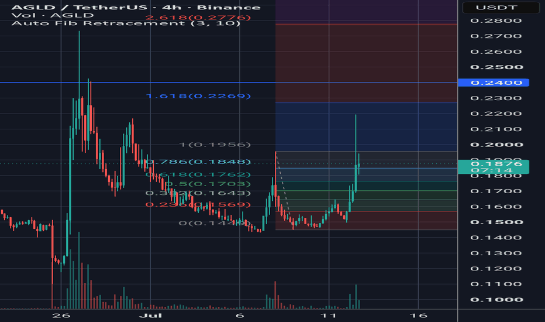The height and width of the screenshot is (322, 545).
Task: Click the 0.618(0.1762) Fib level label
Action: [x=198, y=174]
